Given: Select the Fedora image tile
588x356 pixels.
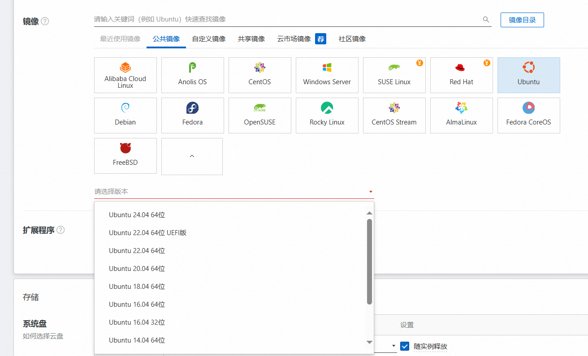Looking at the screenshot, I should coord(193,116).
